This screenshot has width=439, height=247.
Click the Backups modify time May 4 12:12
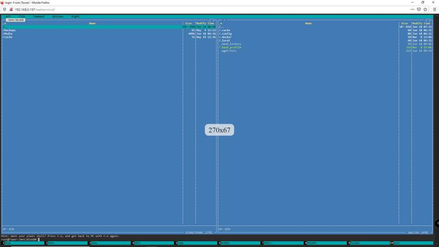coord(206,30)
